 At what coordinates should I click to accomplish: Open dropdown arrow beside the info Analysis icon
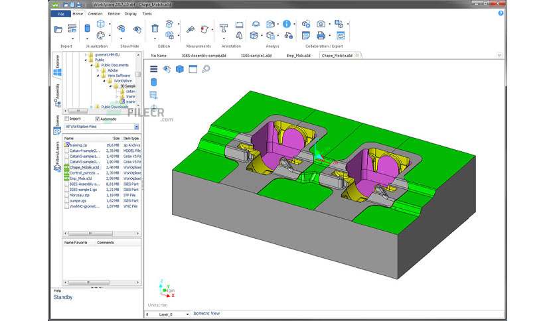point(294,24)
